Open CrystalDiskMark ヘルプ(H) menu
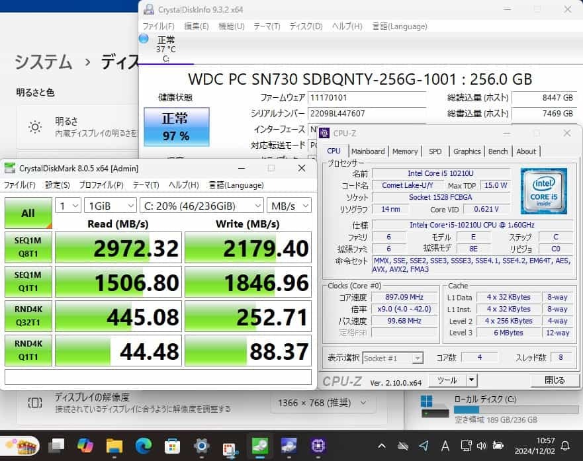583x461 pixels. click(x=184, y=185)
